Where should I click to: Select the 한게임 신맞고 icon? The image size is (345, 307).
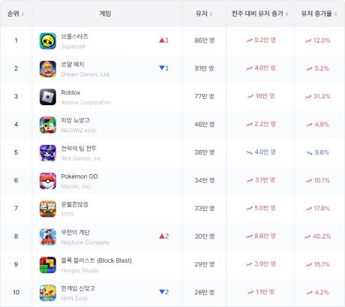click(48, 293)
